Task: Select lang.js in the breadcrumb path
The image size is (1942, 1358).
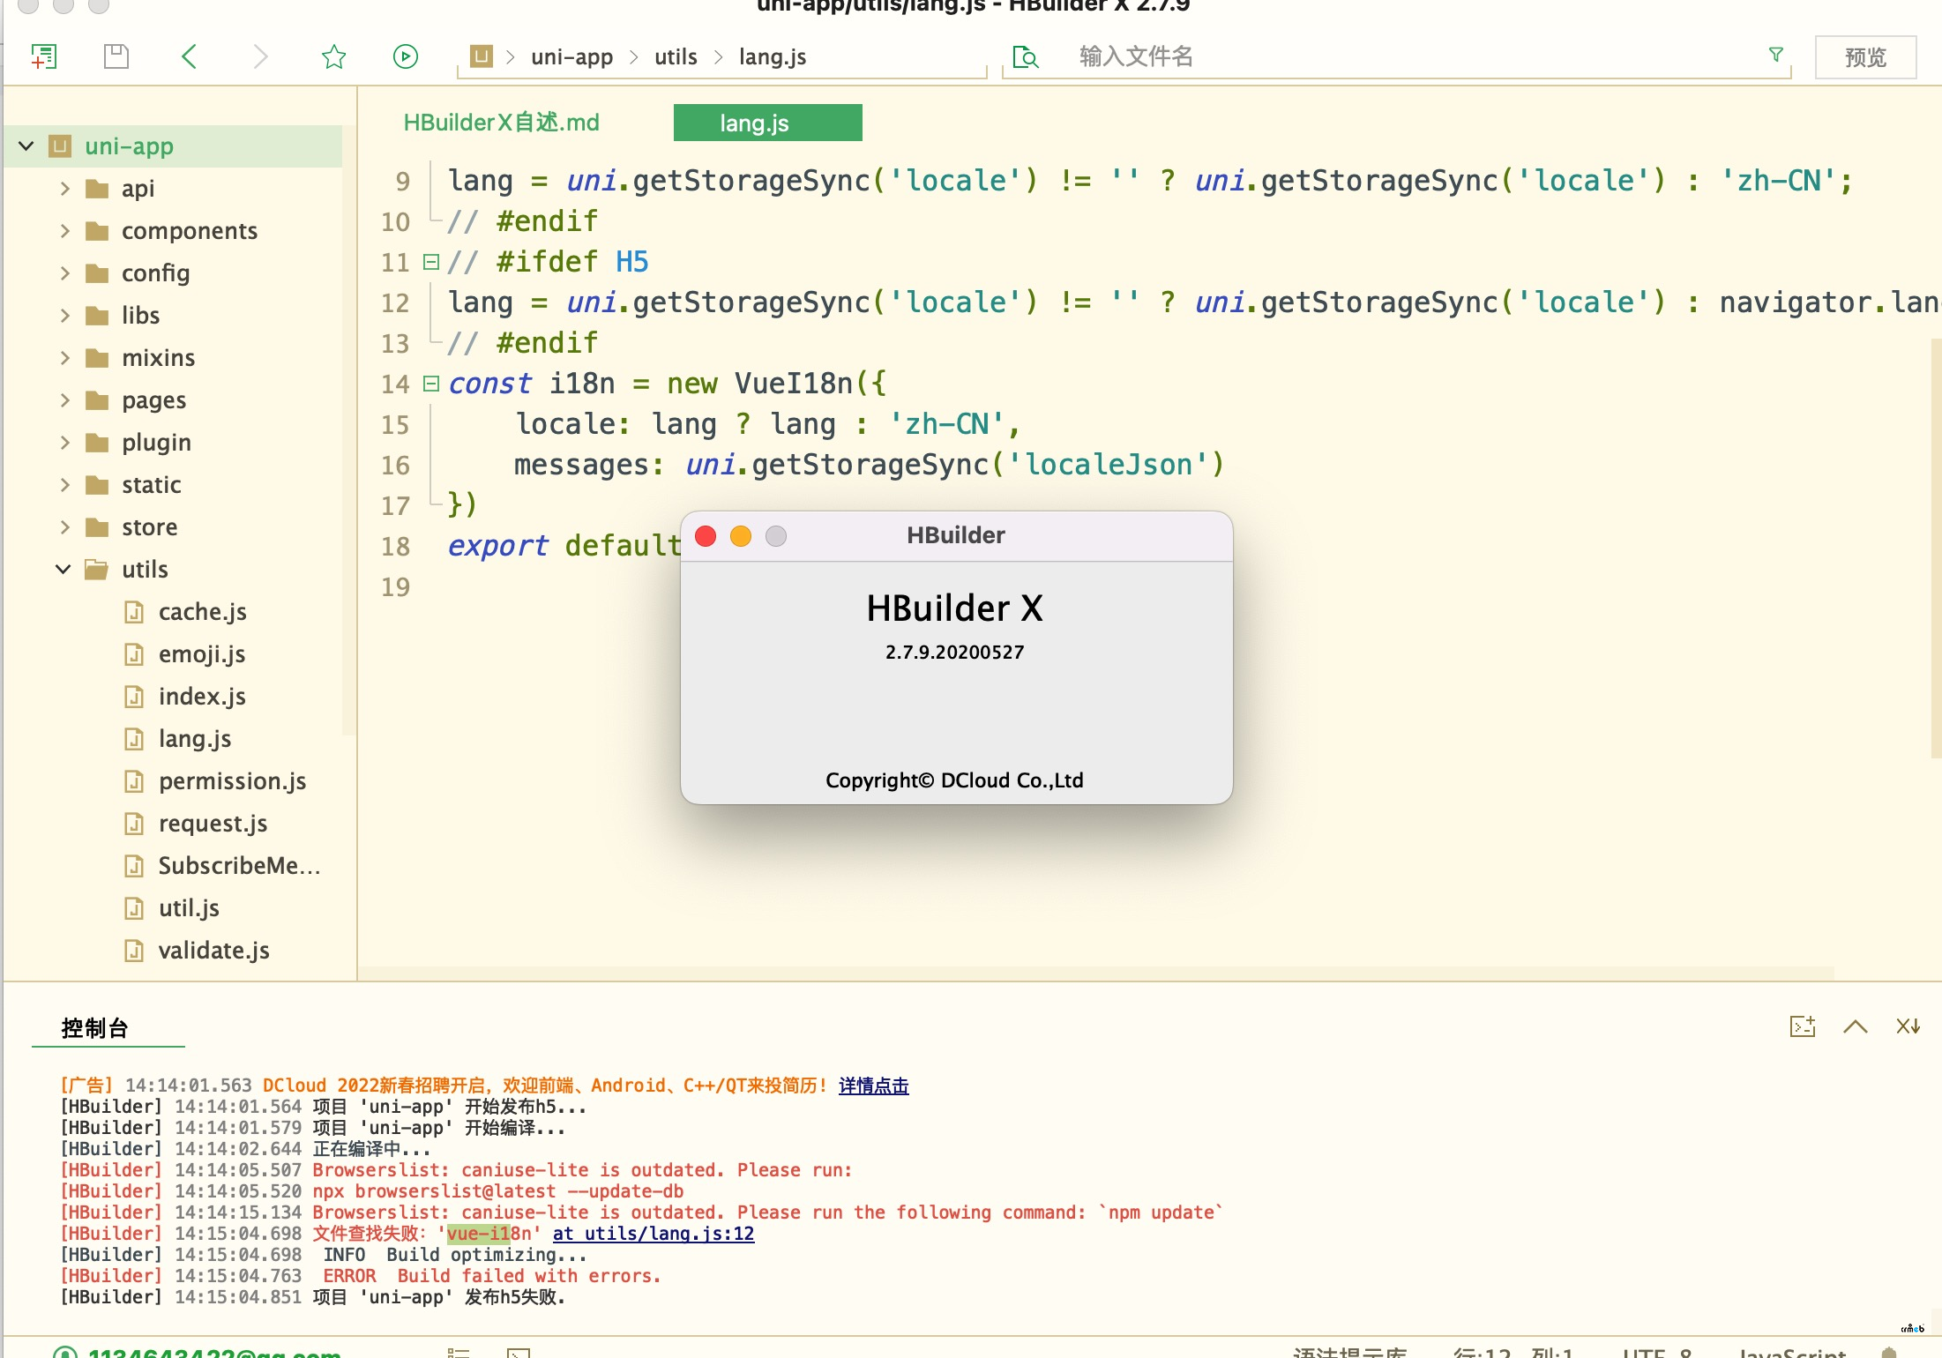Action: pos(773,56)
